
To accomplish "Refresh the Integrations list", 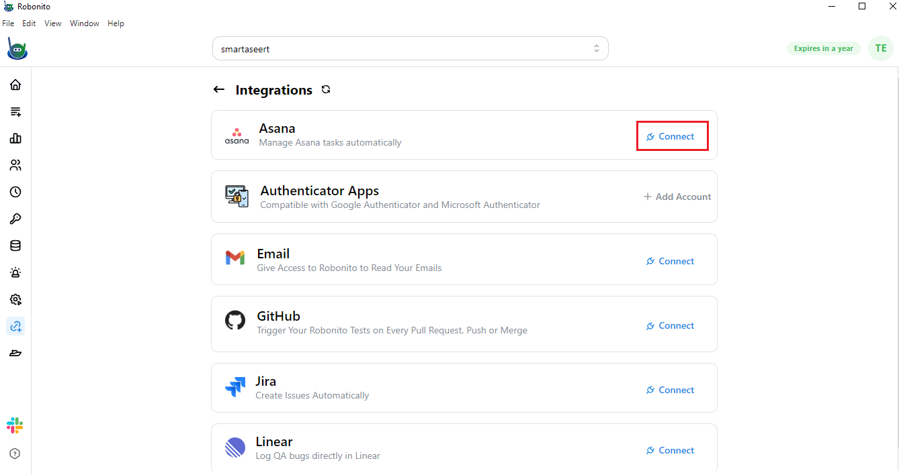I will 325,89.
